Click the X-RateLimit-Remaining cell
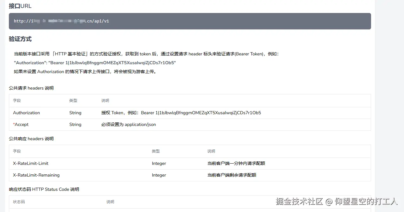Viewport: 404px width, 212px height. pos(36,175)
